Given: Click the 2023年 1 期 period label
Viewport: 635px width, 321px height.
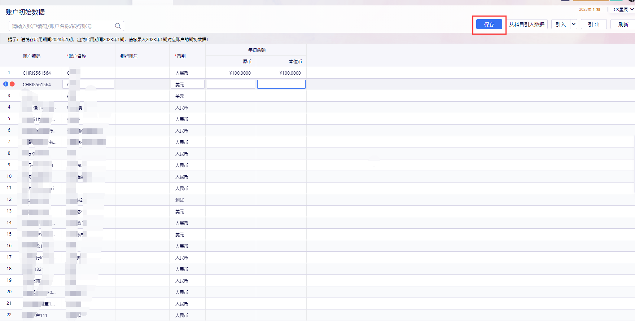Looking at the screenshot, I should pyautogui.click(x=590, y=9).
